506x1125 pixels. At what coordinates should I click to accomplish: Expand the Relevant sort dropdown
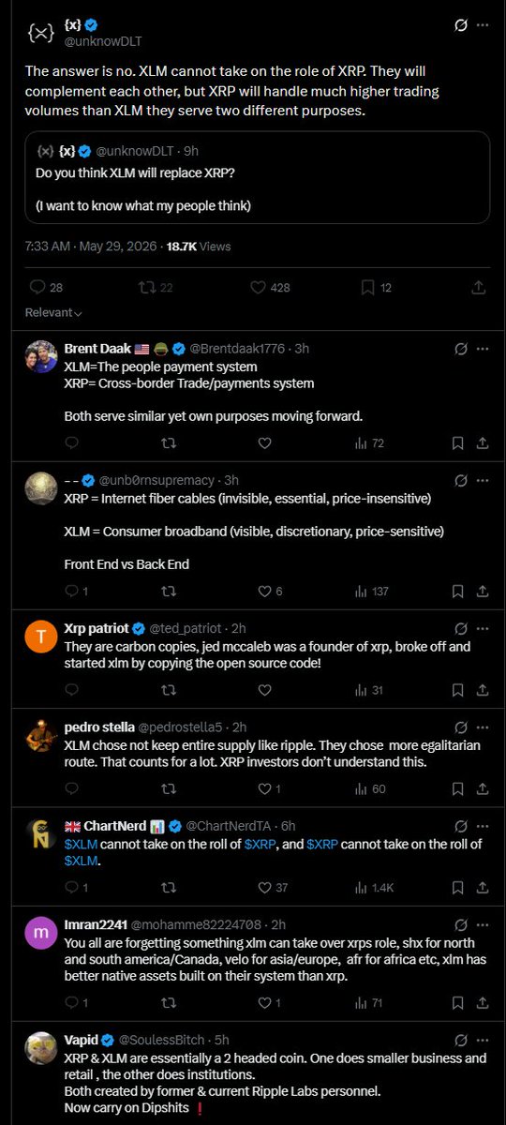click(x=53, y=312)
